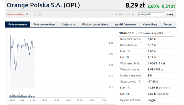Click the compare profiles icon beside the star
Image resolution: width=184 pixels, height=105 pixels.
coord(40,15)
